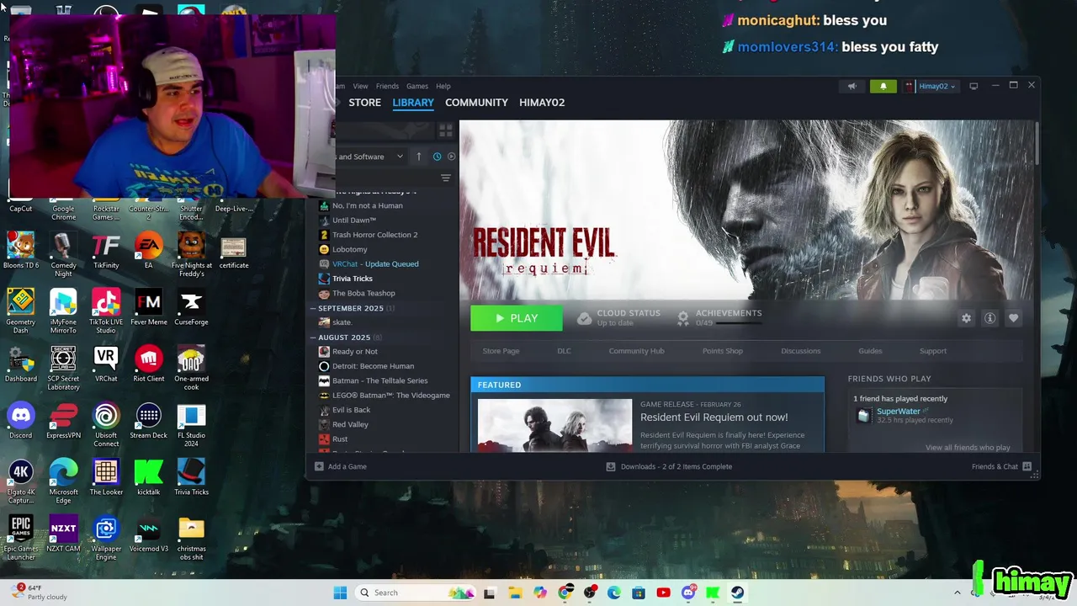Select Ready or Not in library

[355, 352]
